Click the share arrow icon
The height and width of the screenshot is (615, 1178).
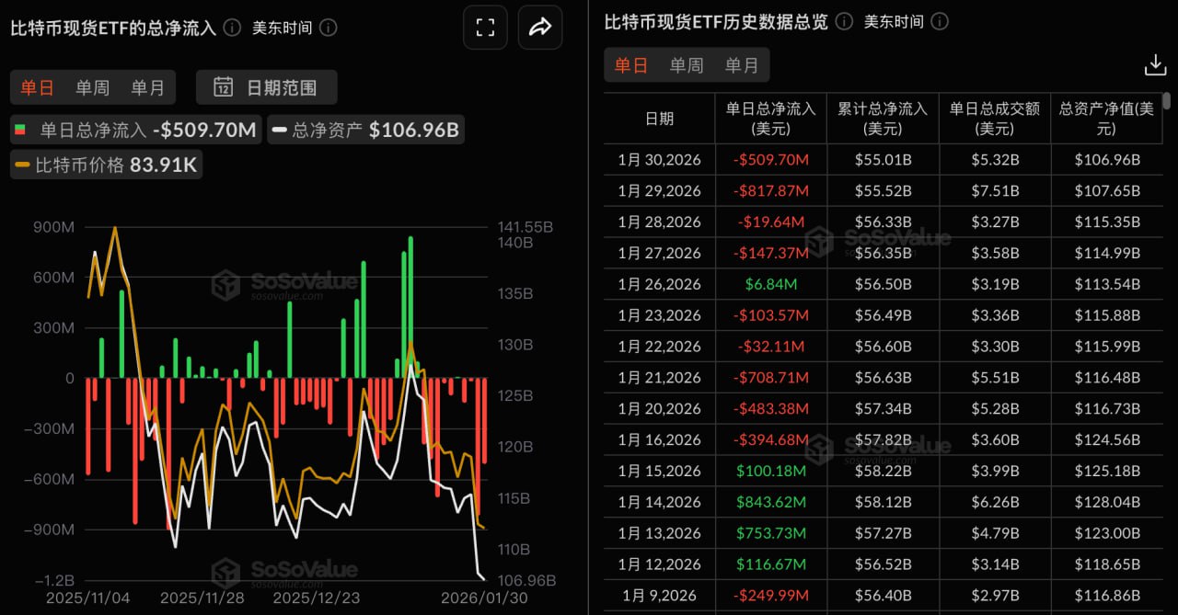[540, 28]
